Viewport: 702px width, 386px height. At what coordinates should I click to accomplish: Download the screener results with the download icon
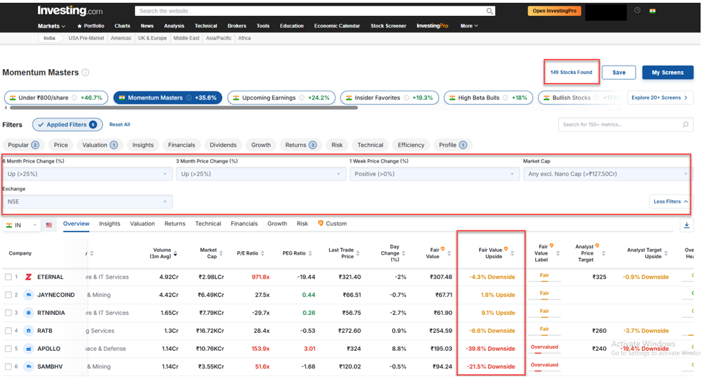pyautogui.click(x=686, y=226)
